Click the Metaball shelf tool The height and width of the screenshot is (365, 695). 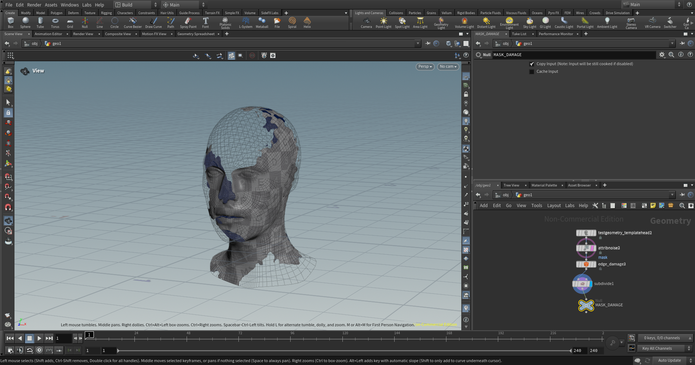[x=262, y=22]
